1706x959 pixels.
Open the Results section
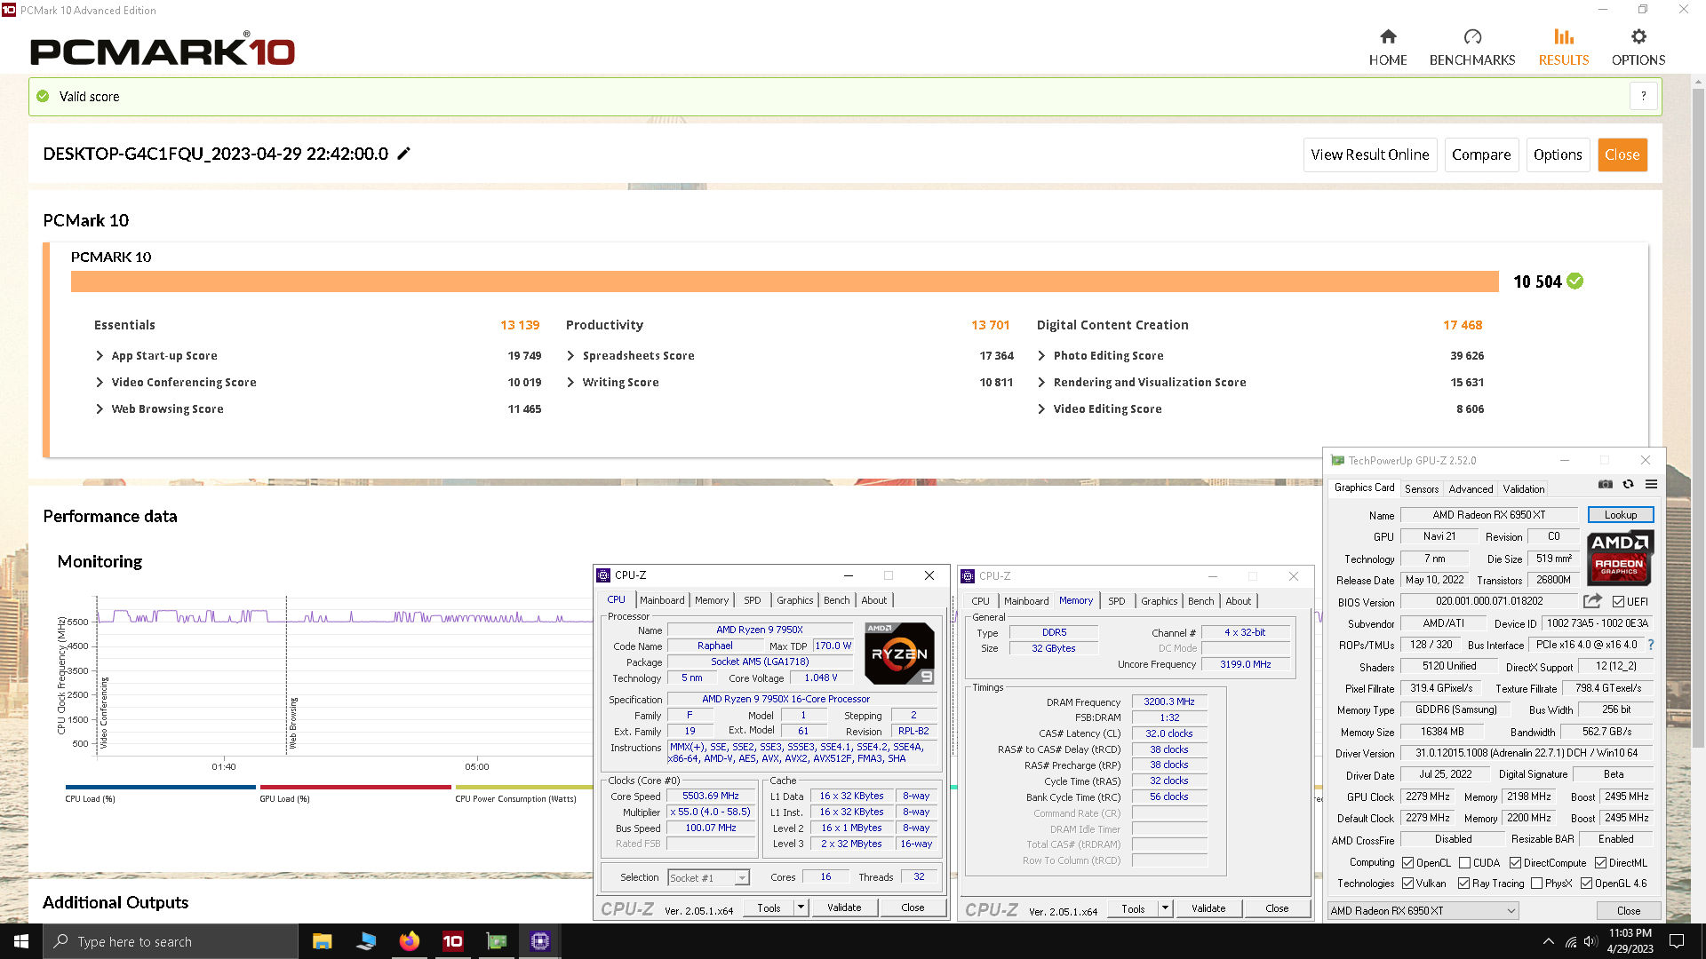point(1563,47)
